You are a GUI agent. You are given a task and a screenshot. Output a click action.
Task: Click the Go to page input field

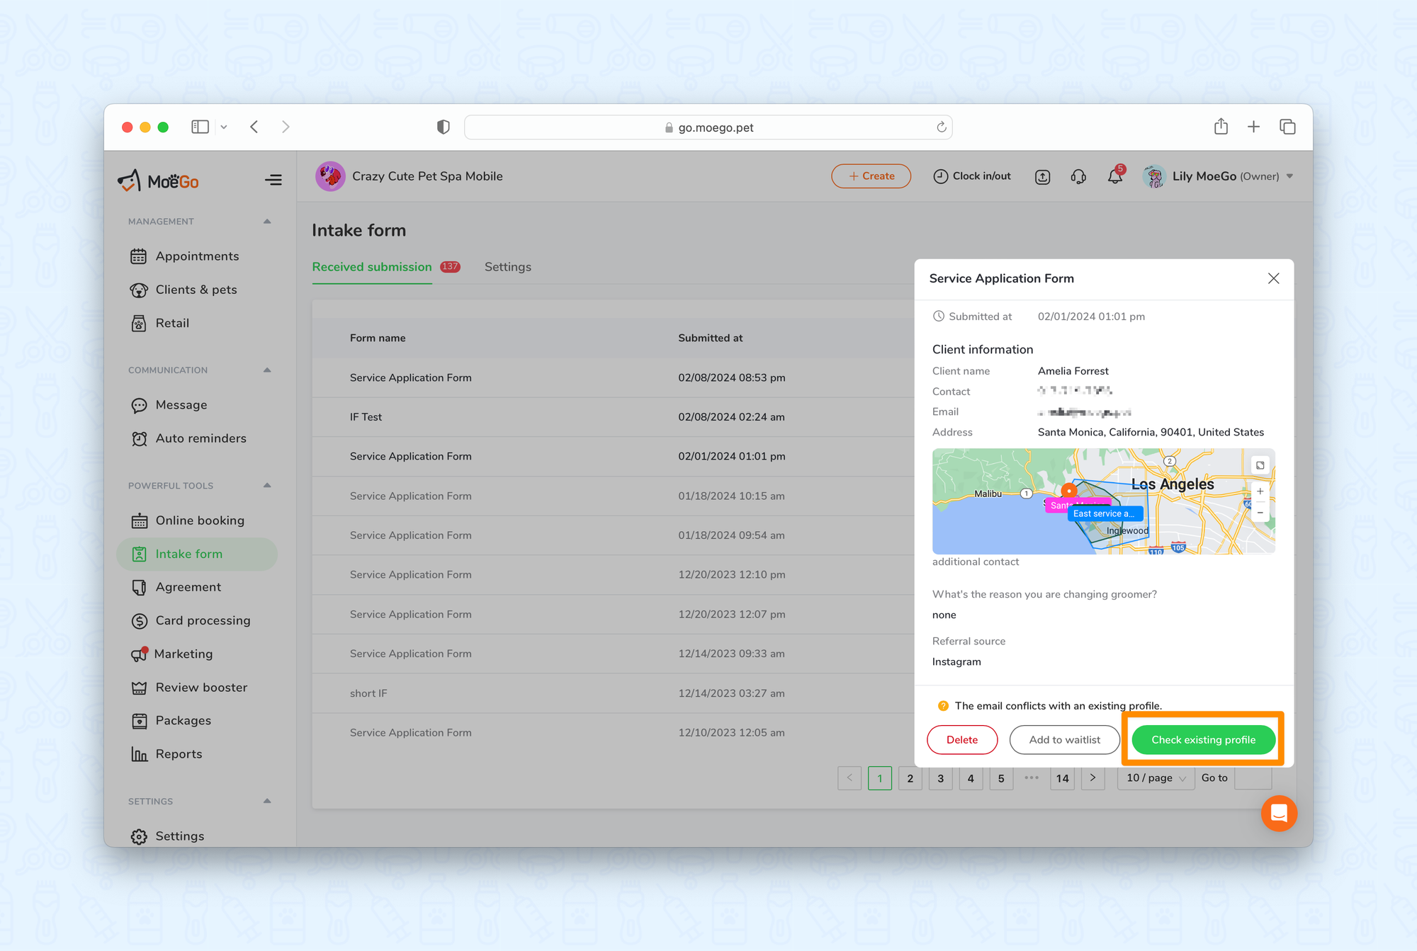[1253, 778]
